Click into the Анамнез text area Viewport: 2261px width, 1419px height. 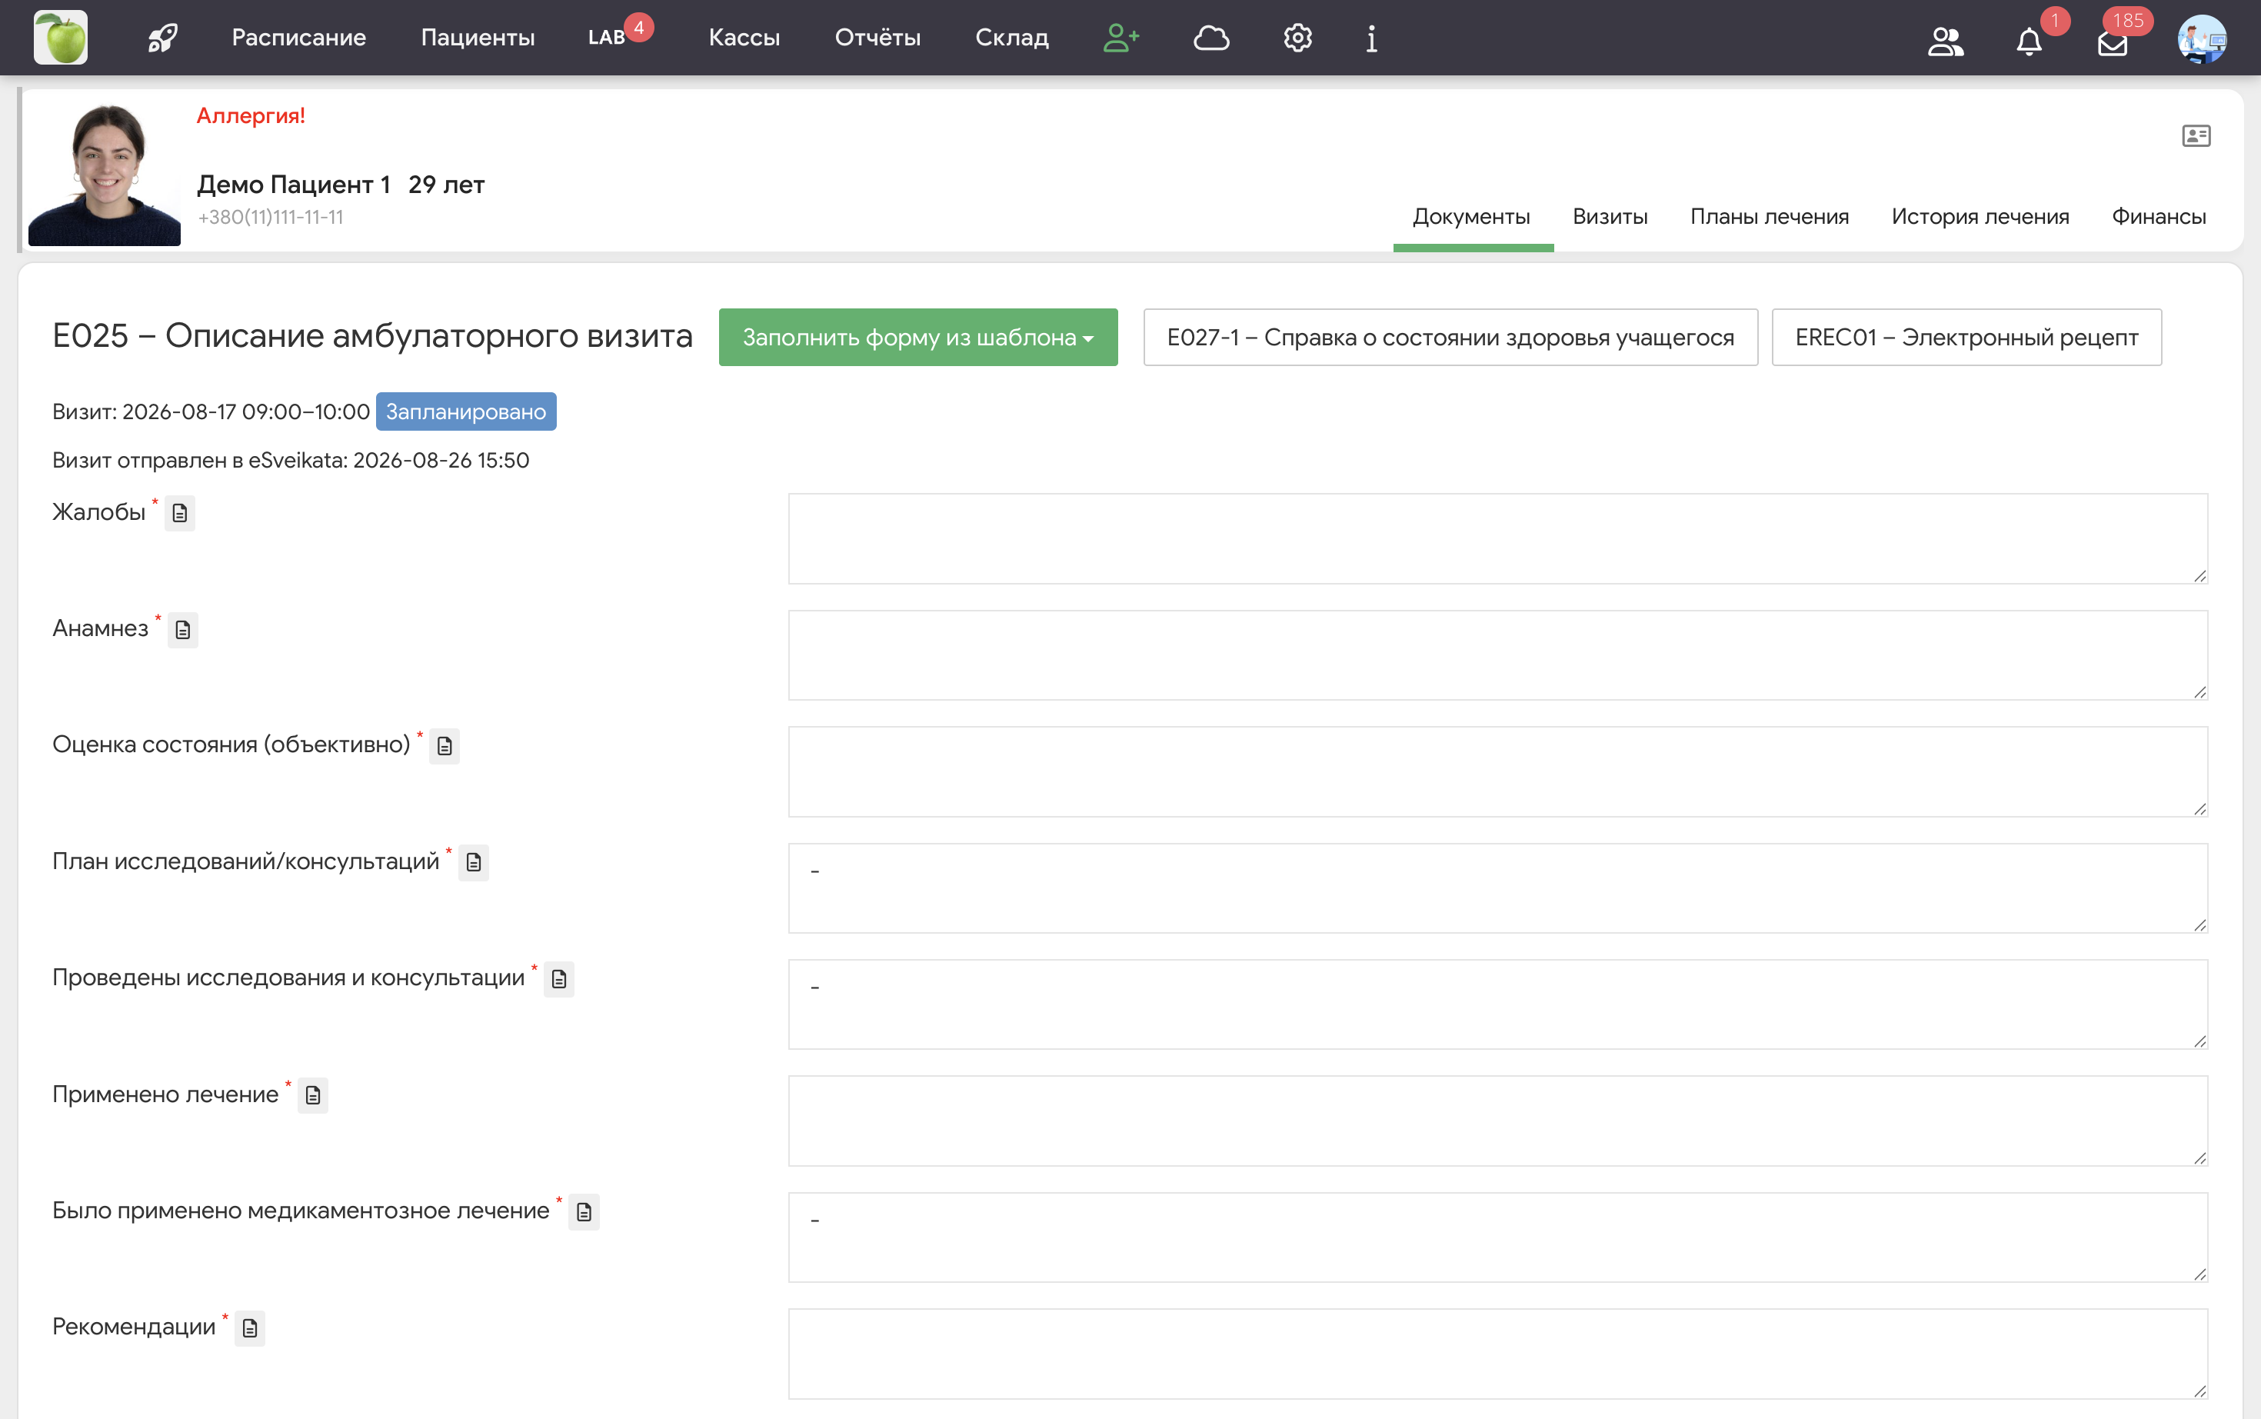1498,655
